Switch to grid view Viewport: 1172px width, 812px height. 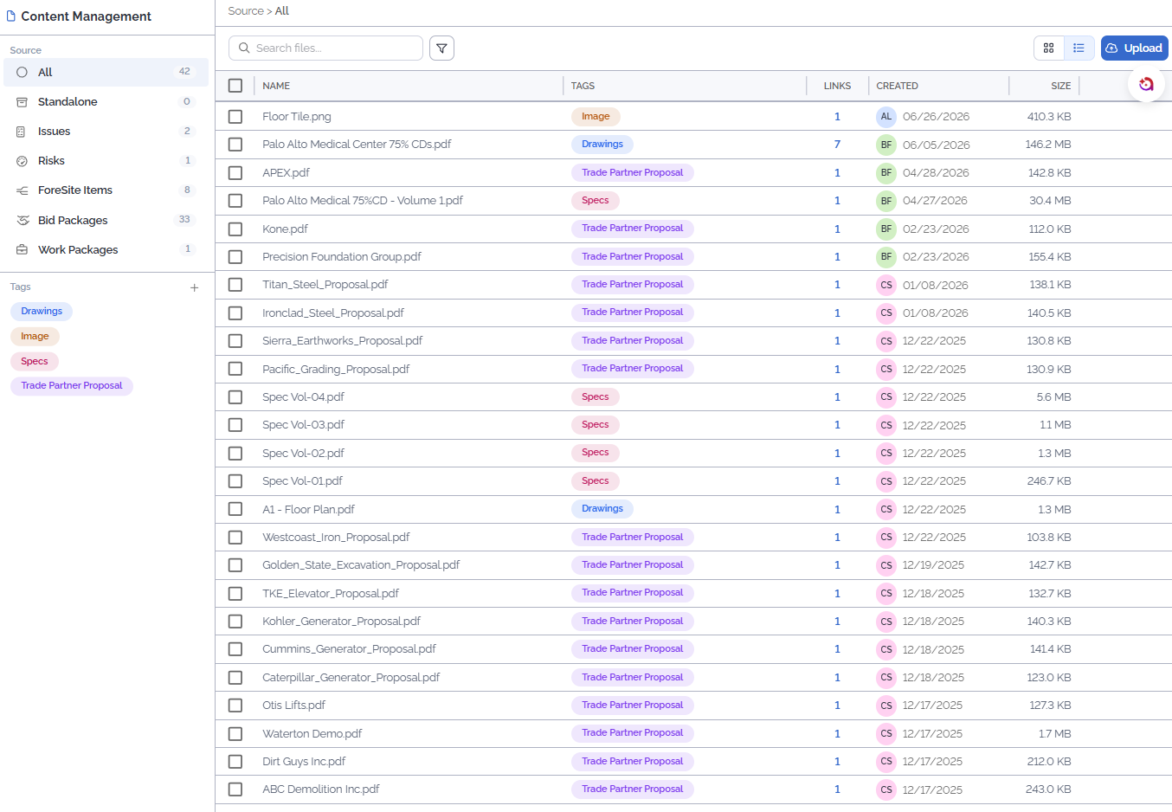(x=1048, y=48)
